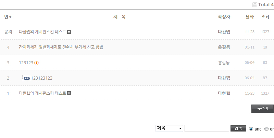The height and width of the screenshot is (138, 274).
Task: Focus the search keyword text field
Action: tap(207, 128)
